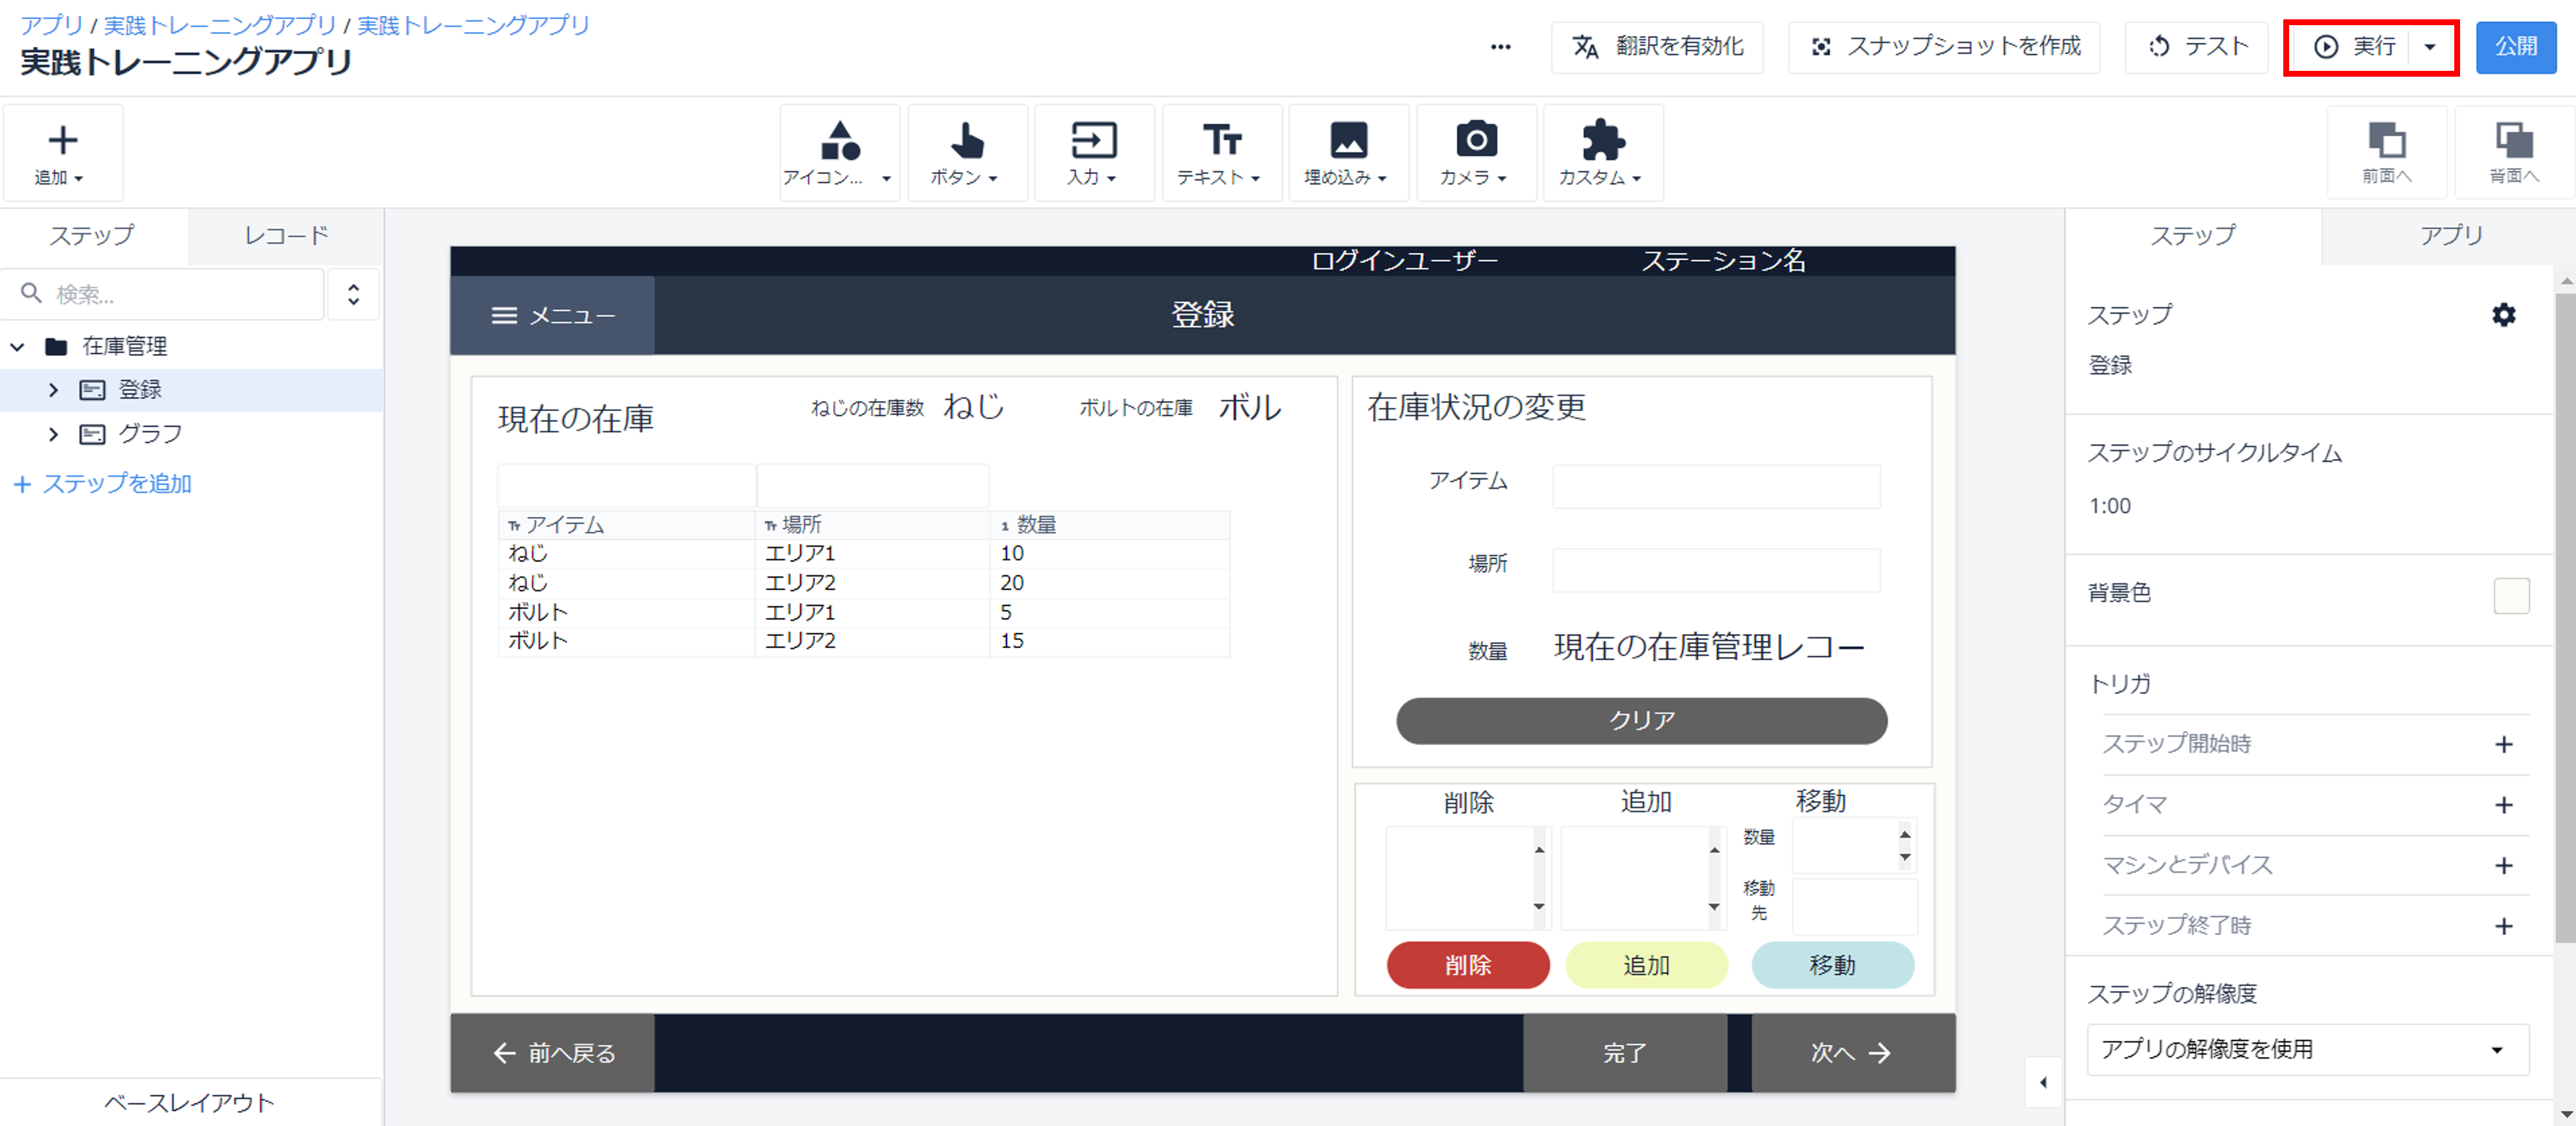This screenshot has width=2576, height=1126.
Task: Click the クリア button in app canvas
Action: [1641, 721]
